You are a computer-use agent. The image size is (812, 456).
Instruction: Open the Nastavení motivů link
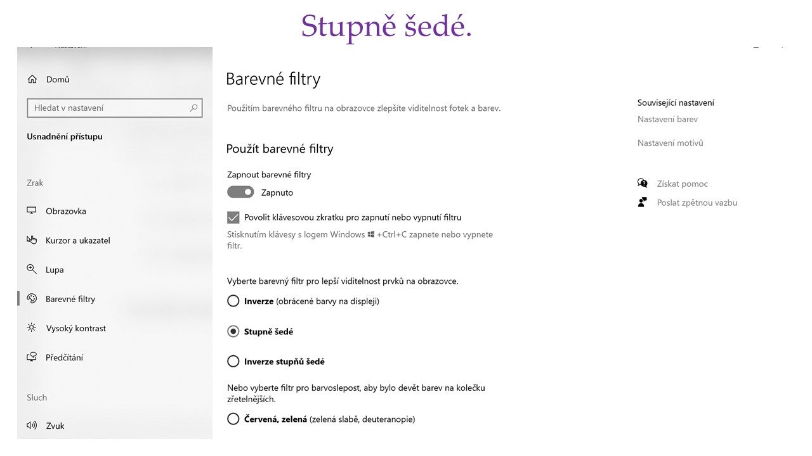(671, 143)
